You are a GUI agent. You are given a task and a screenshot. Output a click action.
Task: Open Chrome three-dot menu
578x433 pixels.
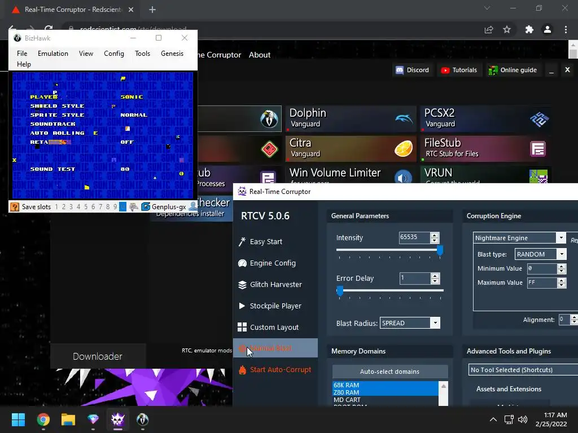tap(566, 29)
